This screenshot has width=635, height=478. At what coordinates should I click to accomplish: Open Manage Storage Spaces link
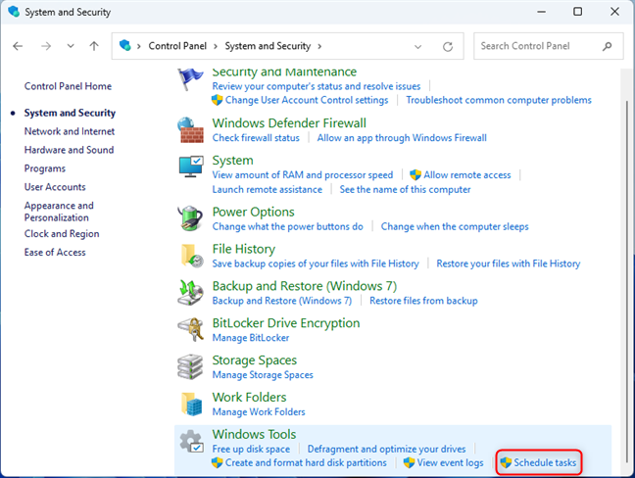(263, 375)
